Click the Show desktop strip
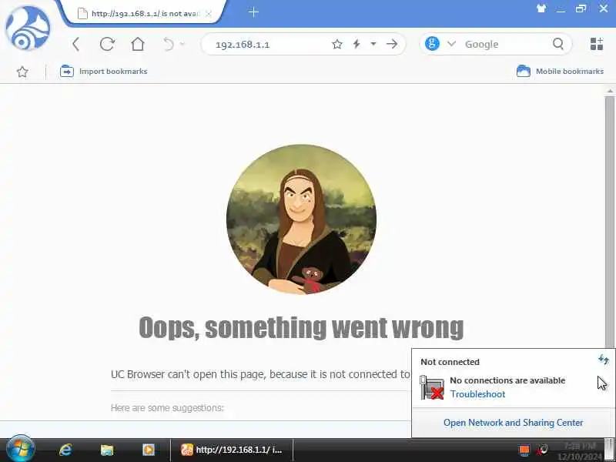This screenshot has height=462, width=616. (611, 450)
